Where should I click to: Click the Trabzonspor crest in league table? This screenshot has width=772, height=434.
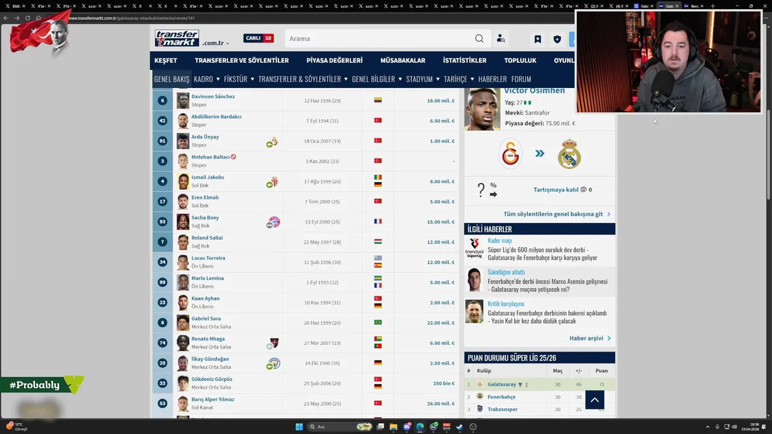tap(480, 409)
